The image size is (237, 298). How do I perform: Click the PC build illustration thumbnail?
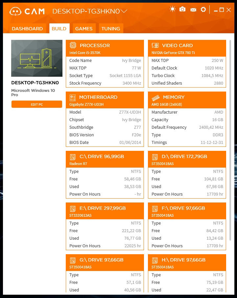pos(37,58)
